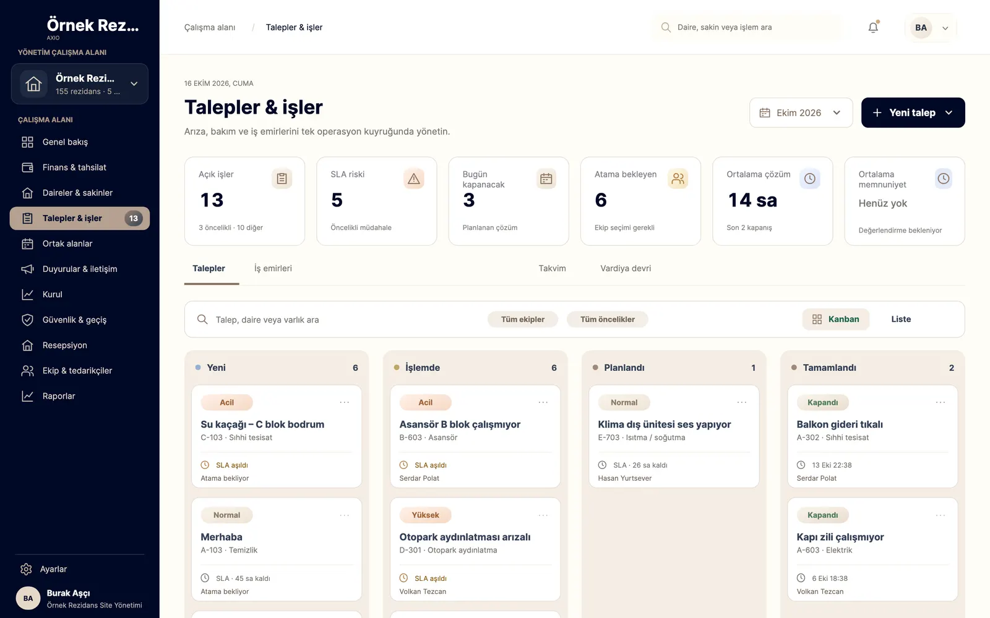Toggle Tüm ekipler filter chip
Image resolution: width=990 pixels, height=618 pixels.
pos(523,320)
